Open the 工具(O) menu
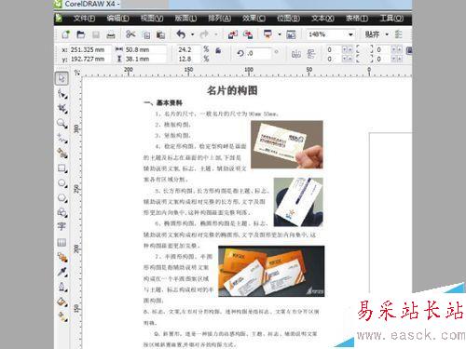 pyautogui.click(x=391, y=19)
